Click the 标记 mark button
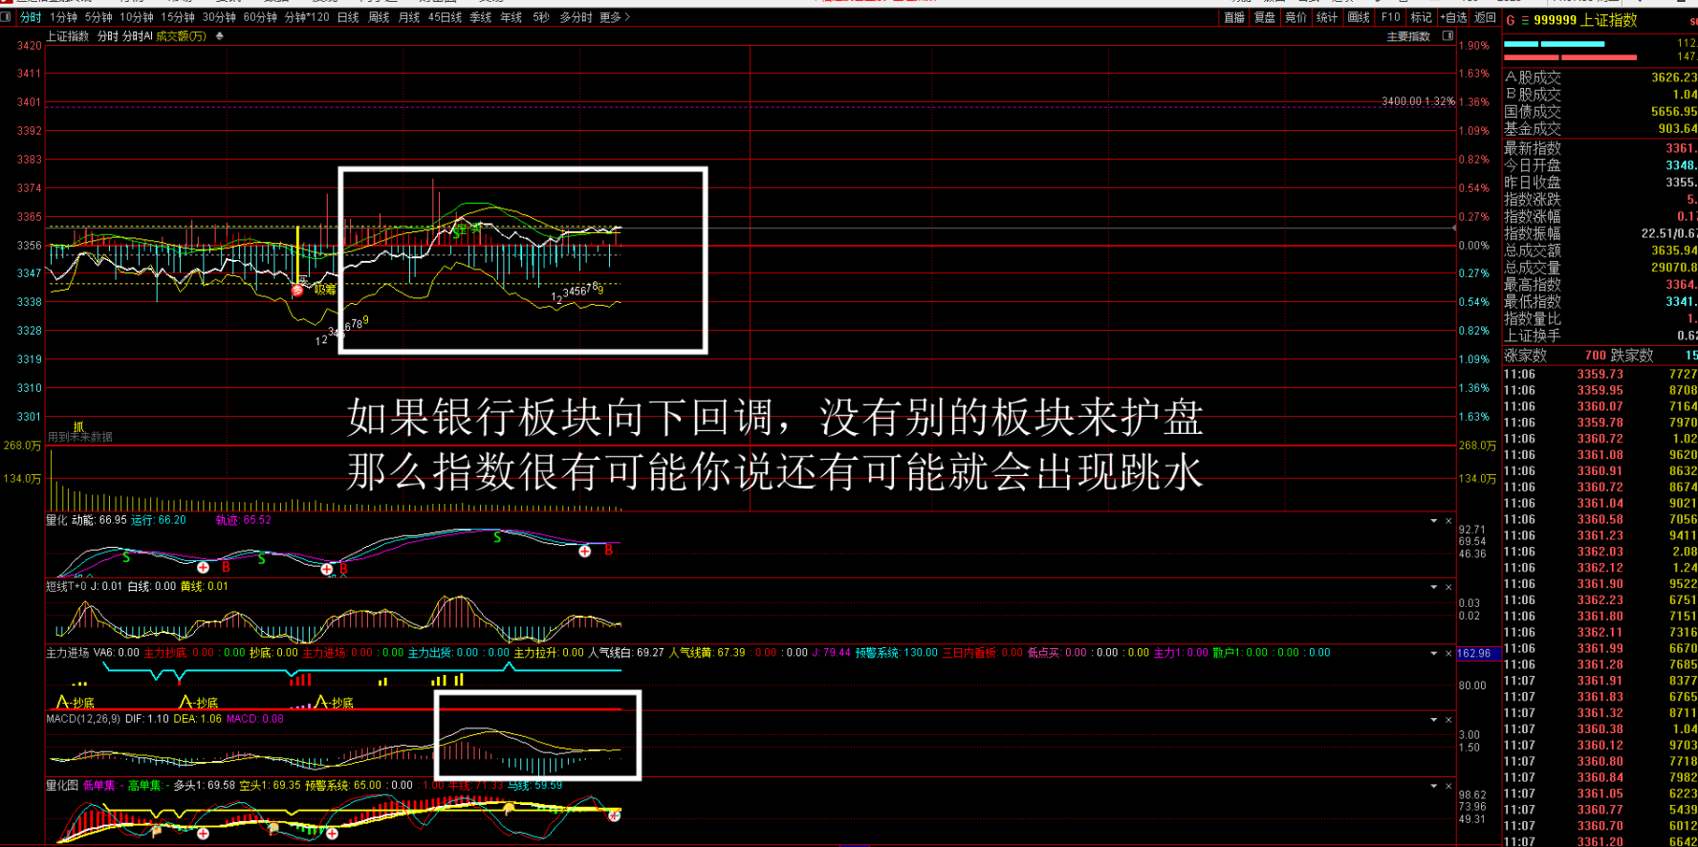 coord(1422,17)
